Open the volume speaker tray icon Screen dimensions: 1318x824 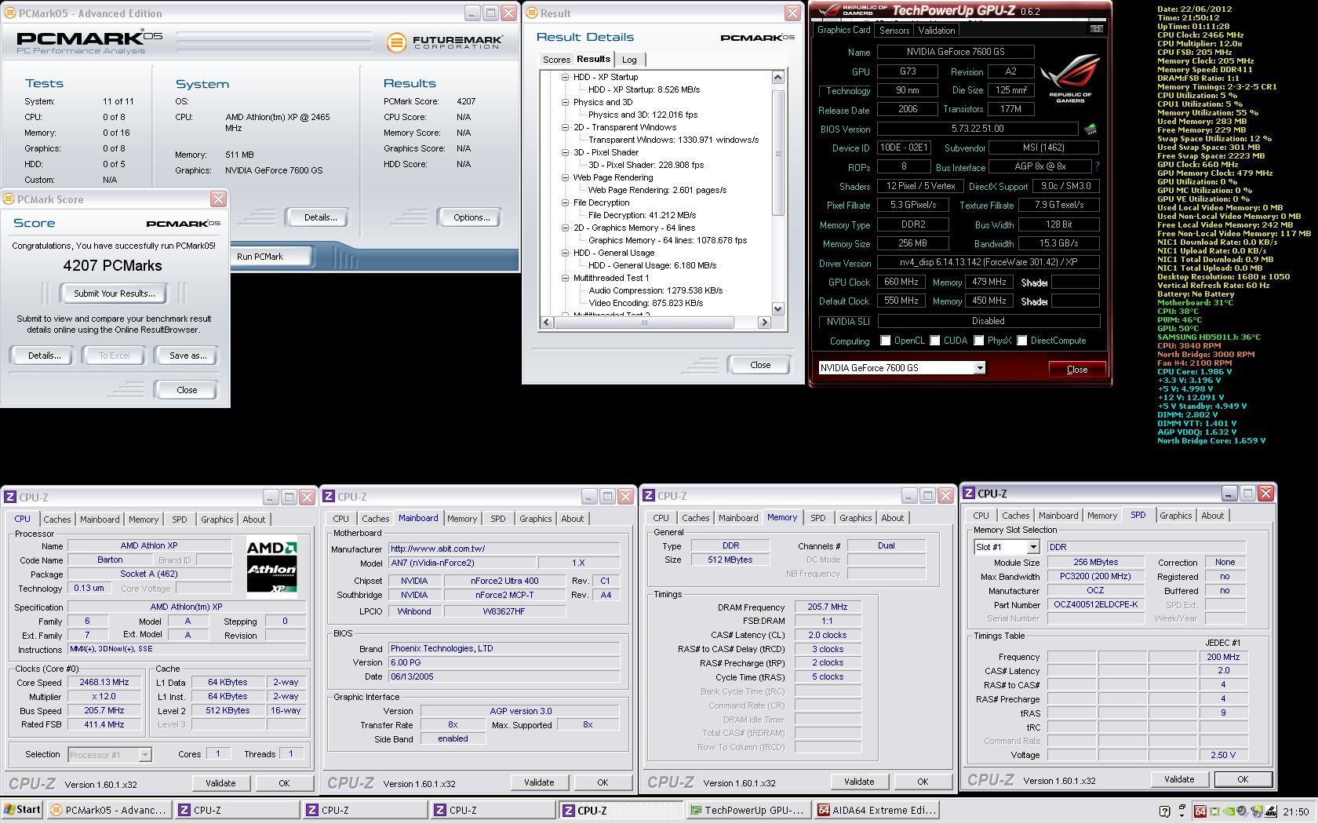coord(1243,811)
